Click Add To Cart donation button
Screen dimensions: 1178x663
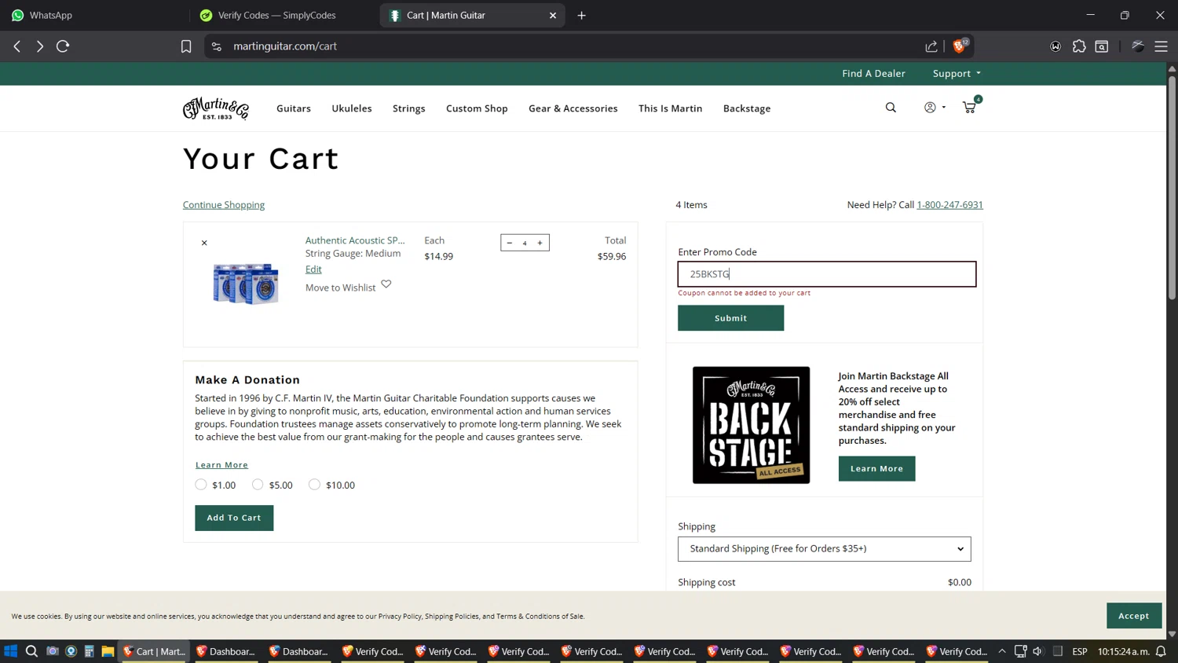tap(234, 518)
